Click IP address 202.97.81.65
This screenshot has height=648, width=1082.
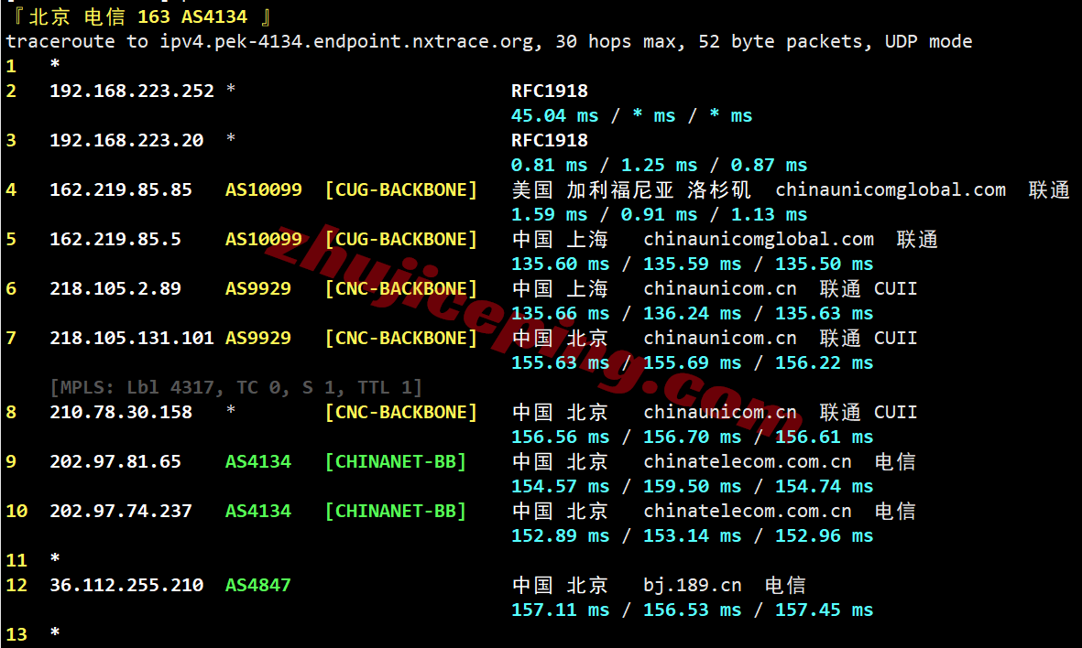(x=115, y=462)
